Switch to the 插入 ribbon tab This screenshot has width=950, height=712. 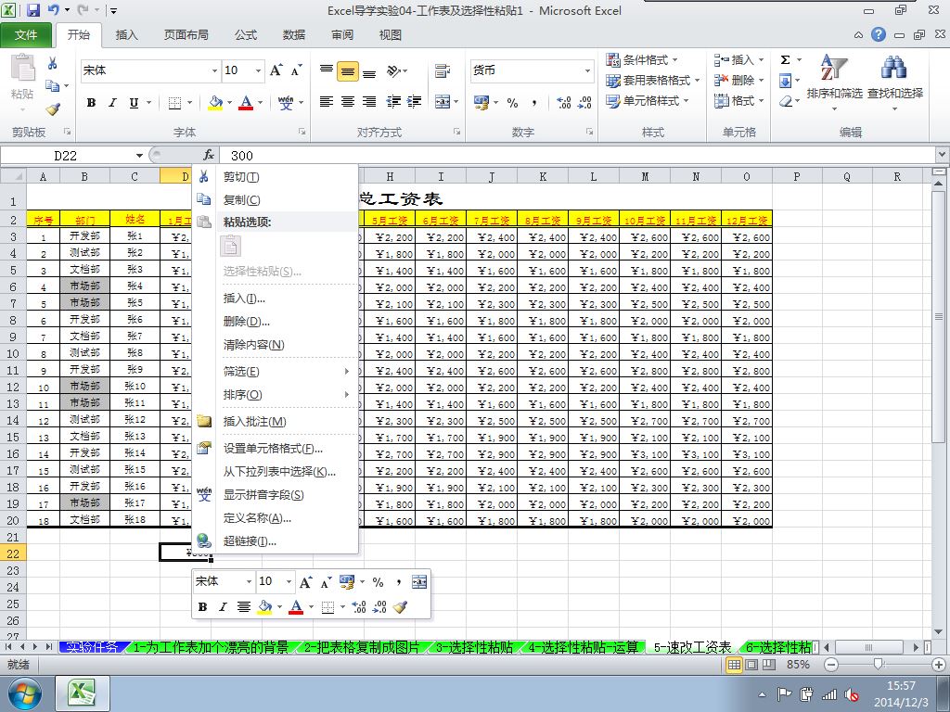(x=126, y=35)
